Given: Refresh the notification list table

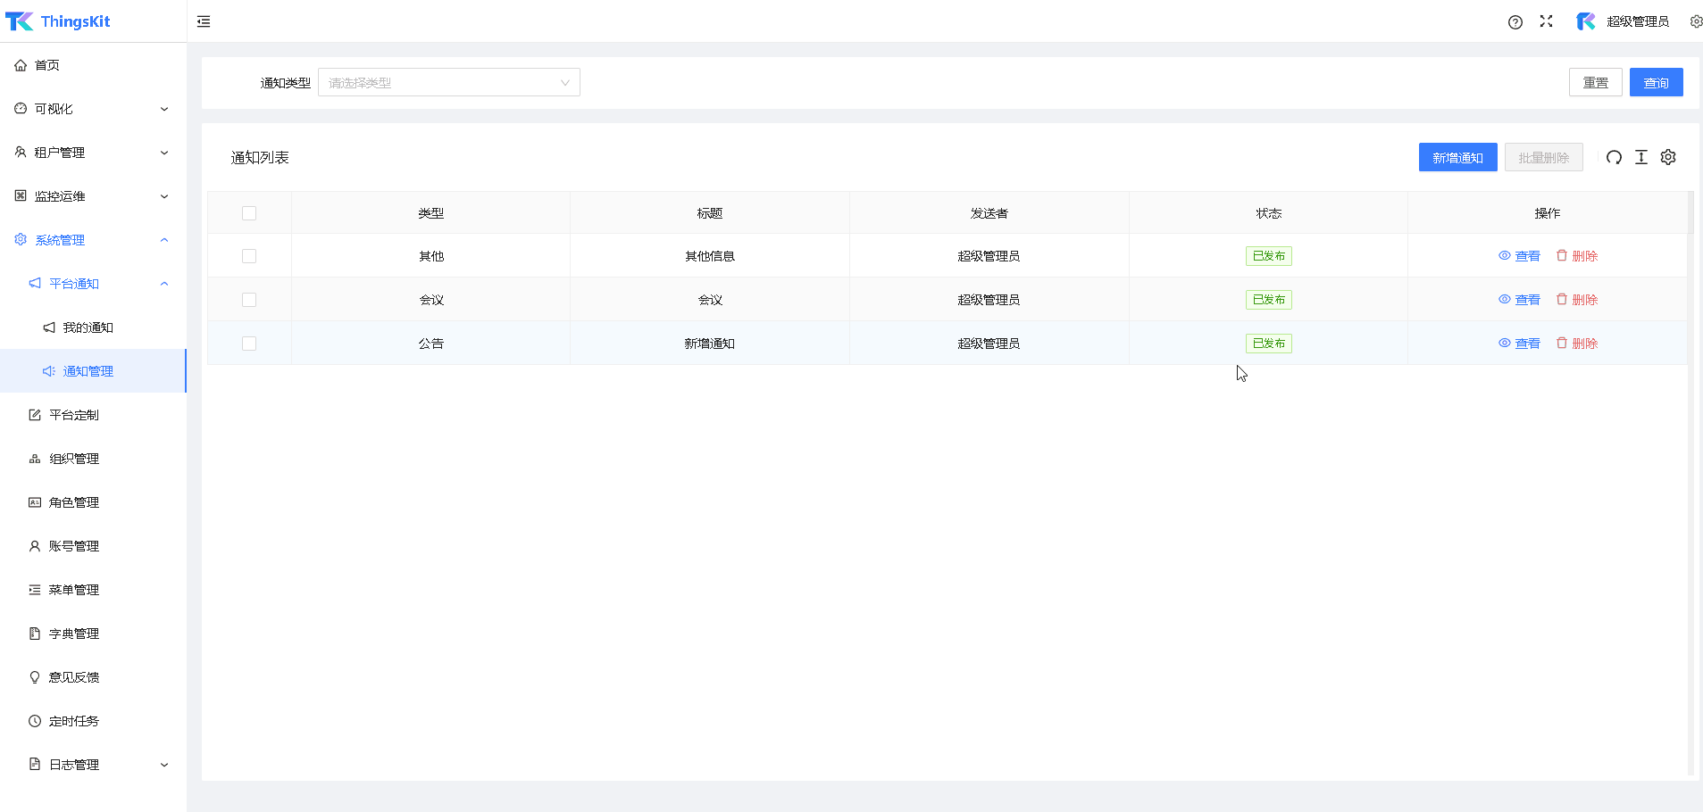Looking at the screenshot, I should [1614, 158].
